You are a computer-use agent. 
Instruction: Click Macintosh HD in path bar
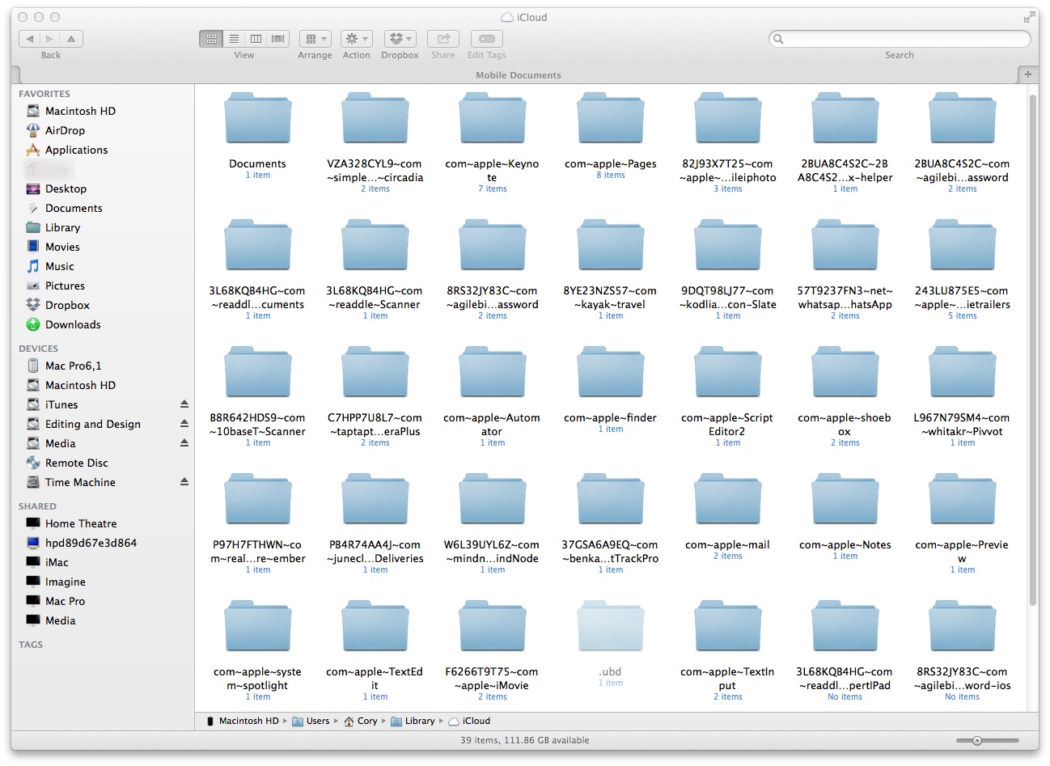242,721
